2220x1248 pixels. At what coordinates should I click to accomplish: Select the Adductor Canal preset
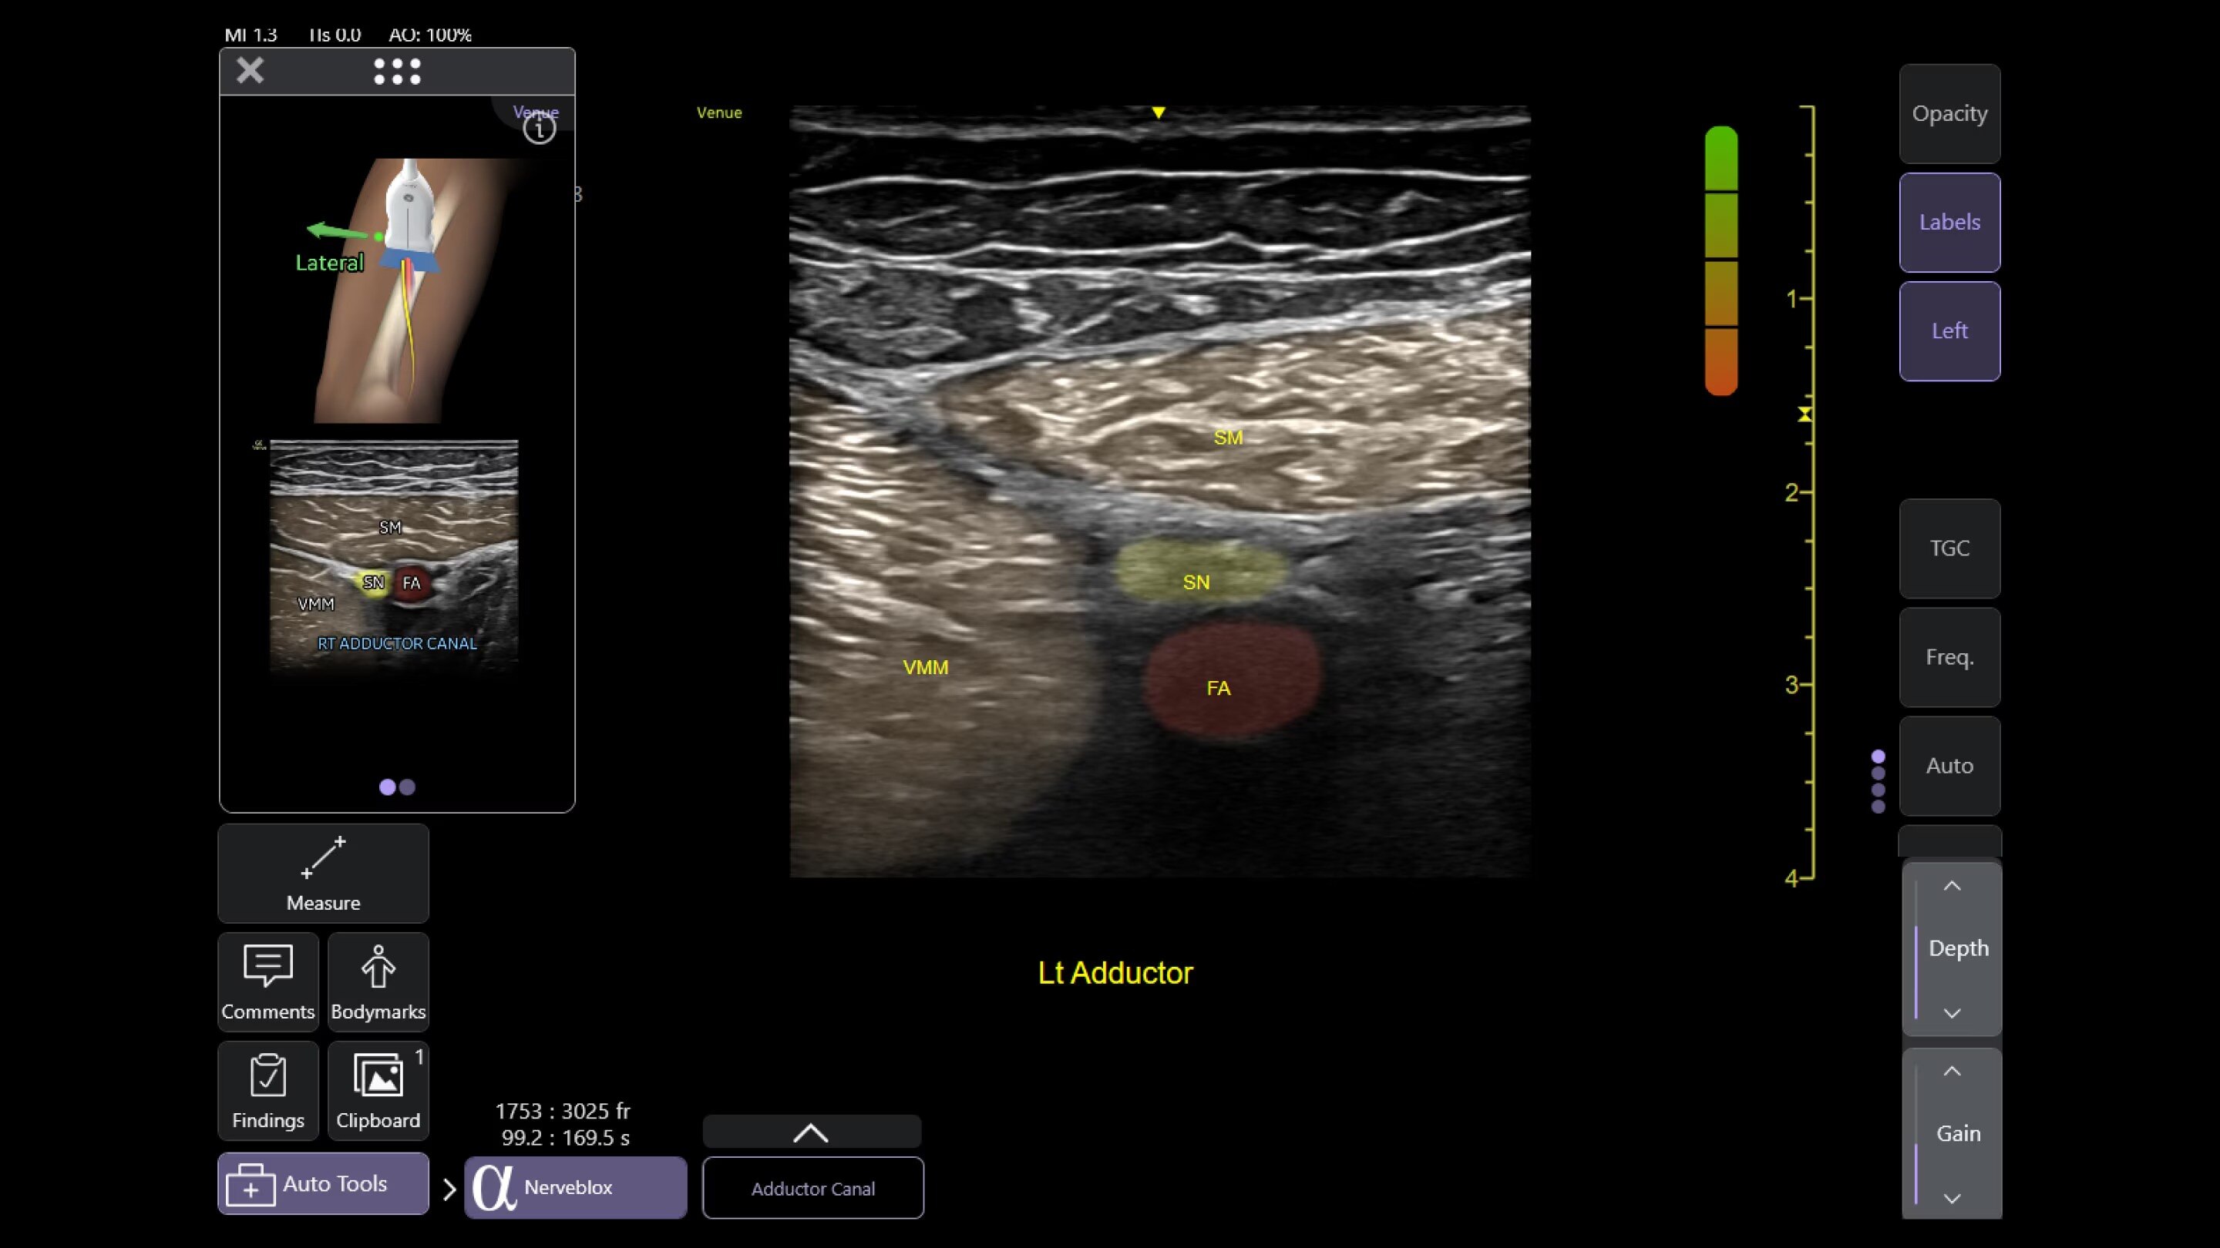[812, 1188]
